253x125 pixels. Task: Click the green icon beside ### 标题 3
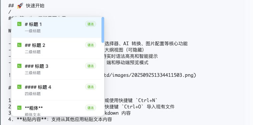tap(19, 66)
